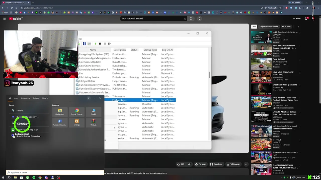321x180 pixels.
Task: Click the Windows search box Type here to search
Action: (55, 172)
